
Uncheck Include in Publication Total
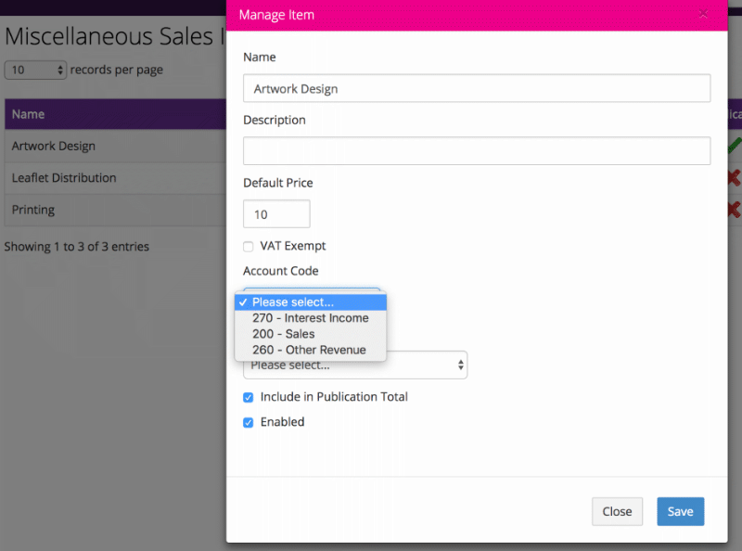[249, 397]
